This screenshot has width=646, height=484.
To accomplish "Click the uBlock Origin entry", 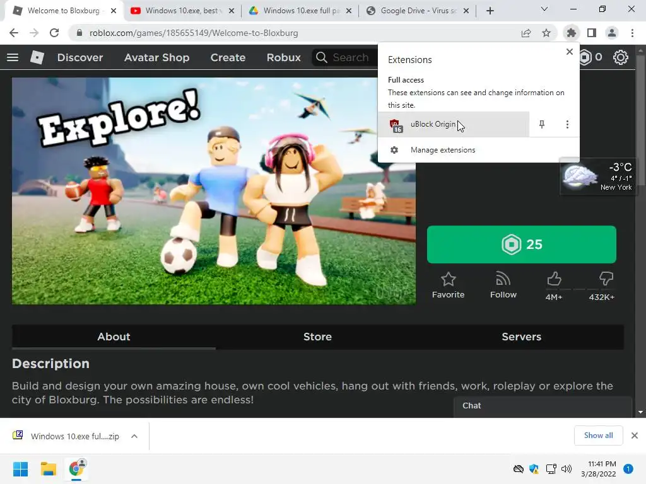I will click(454, 124).
